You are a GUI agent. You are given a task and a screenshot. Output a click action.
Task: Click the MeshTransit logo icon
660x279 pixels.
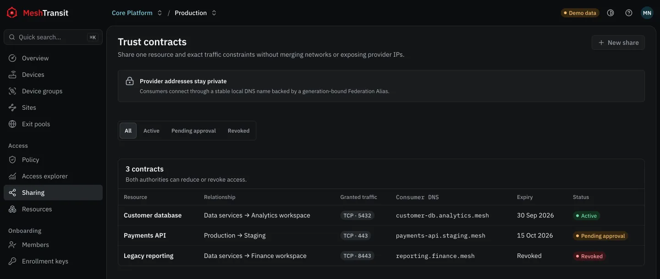coord(12,13)
